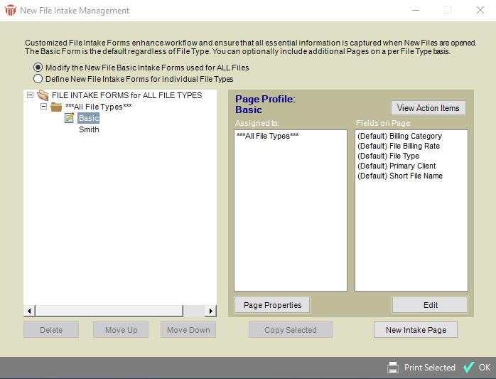Image resolution: width=496 pixels, height=379 pixels.
Task: Open Page Properties
Action: point(272,305)
